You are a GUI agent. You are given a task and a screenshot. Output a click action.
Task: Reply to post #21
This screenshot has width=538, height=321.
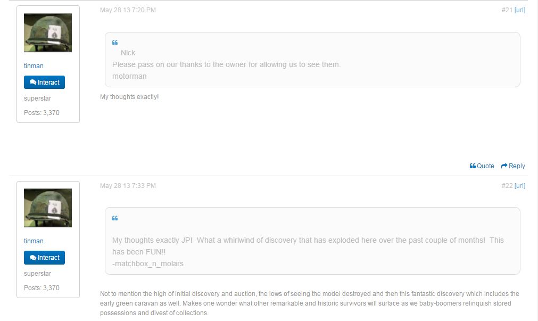pyautogui.click(x=513, y=166)
